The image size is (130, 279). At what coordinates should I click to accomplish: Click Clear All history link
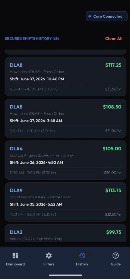coord(114,39)
